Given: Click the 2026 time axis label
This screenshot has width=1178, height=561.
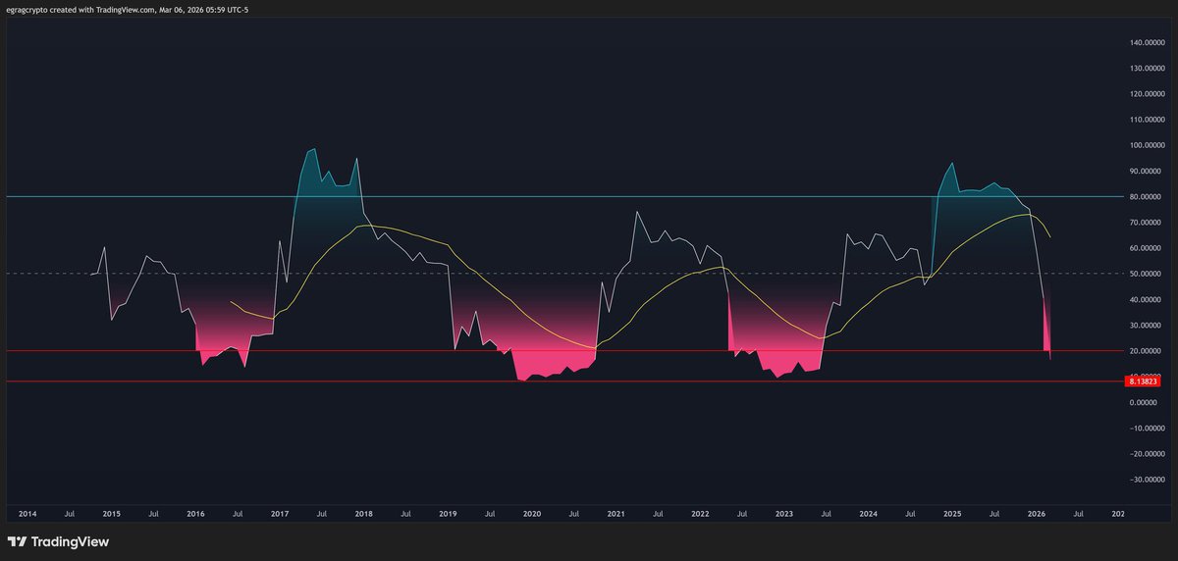Looking at the screenshot, I should [x=1037, y=513].
